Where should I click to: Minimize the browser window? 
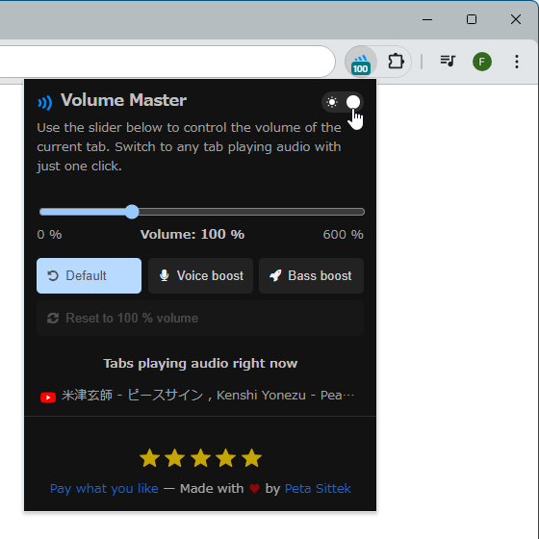(x=427, y=19)
